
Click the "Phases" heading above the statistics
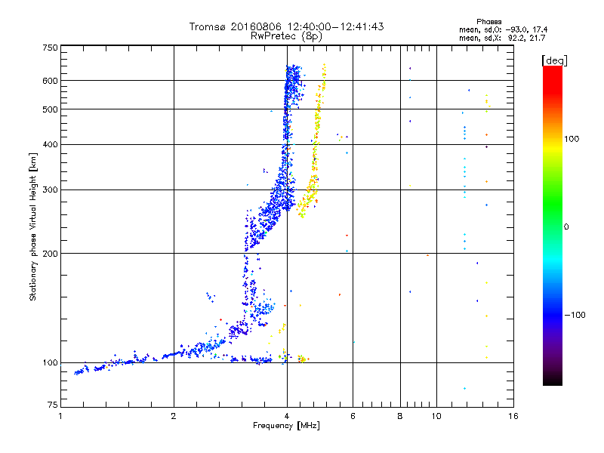pyautogui.click(x=488, y=22)
